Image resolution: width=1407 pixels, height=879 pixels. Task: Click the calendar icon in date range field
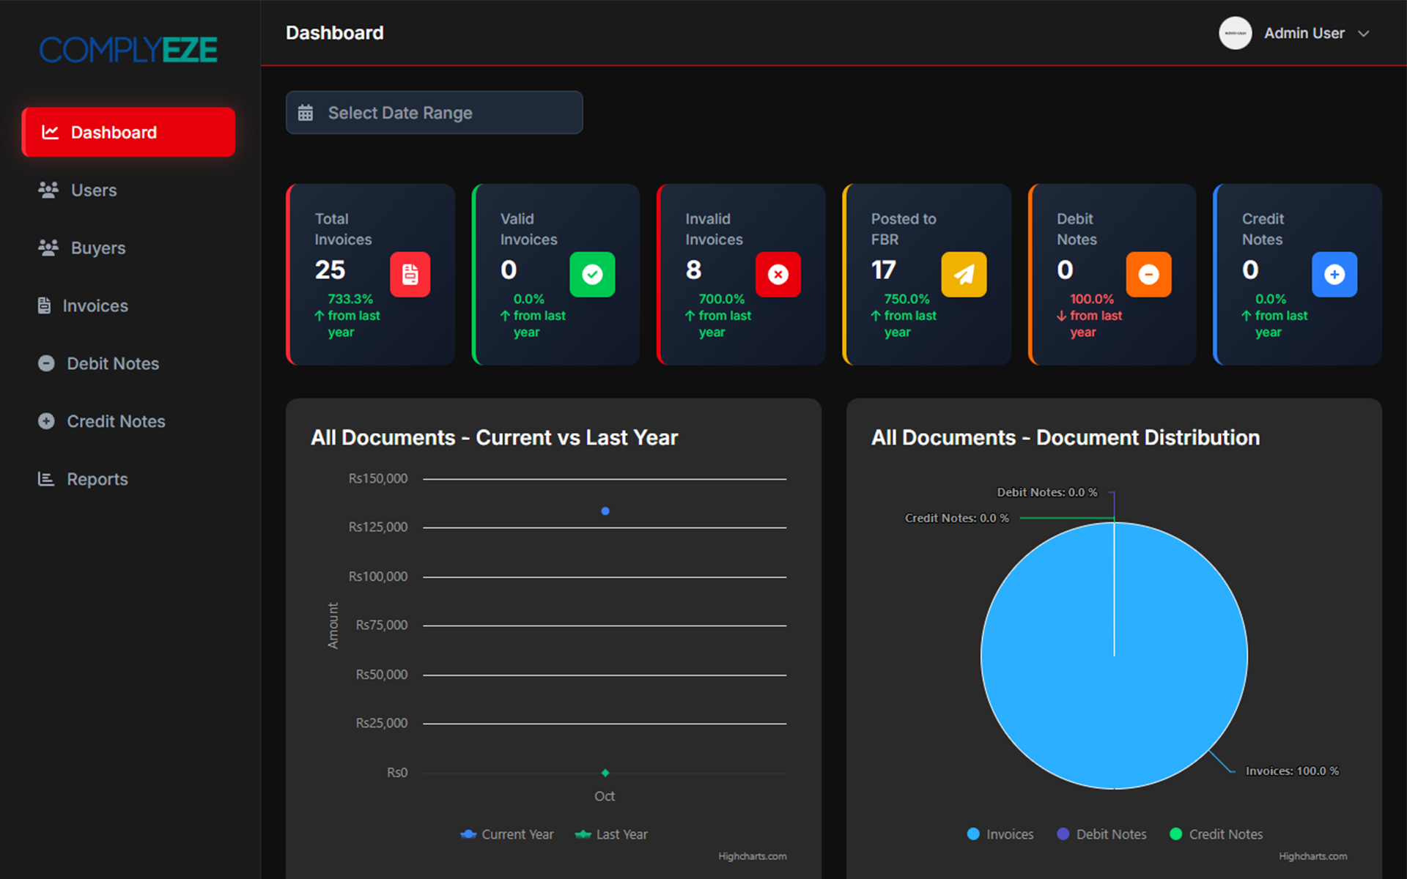point(306,113)
